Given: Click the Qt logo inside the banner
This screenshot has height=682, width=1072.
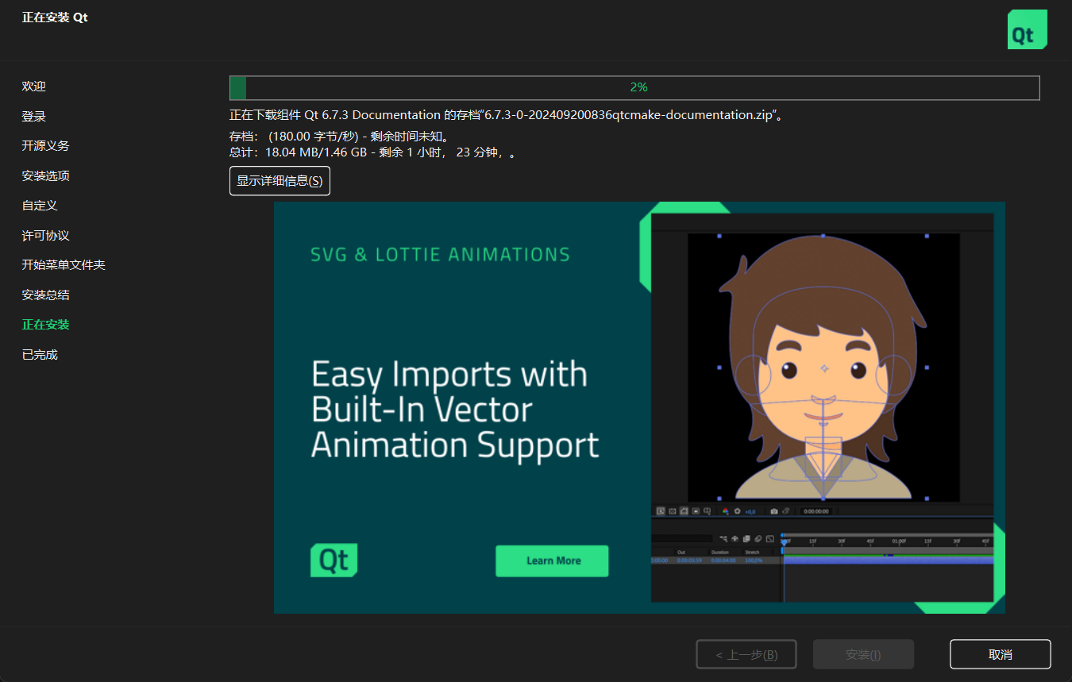Looking at the screenshot, I should (x=334, y=561).
